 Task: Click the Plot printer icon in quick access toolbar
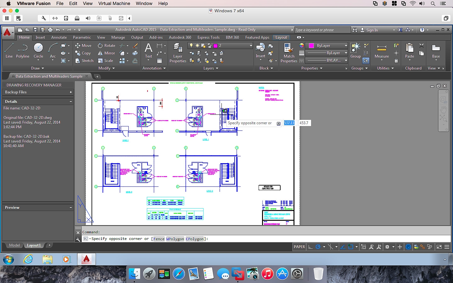tap(50, 30)
